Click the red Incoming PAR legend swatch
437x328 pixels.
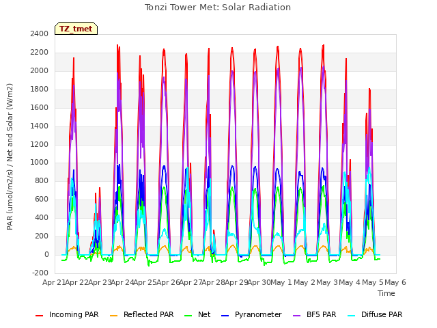40,316
